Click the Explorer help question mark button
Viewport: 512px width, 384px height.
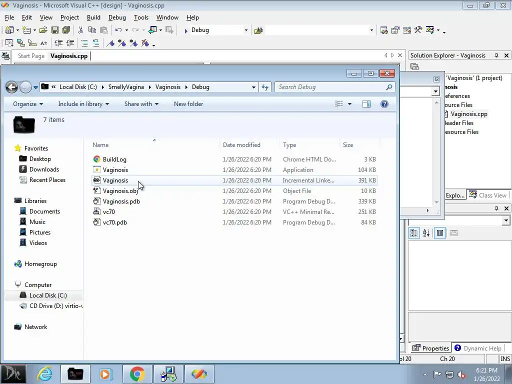(x=384, y=104)
